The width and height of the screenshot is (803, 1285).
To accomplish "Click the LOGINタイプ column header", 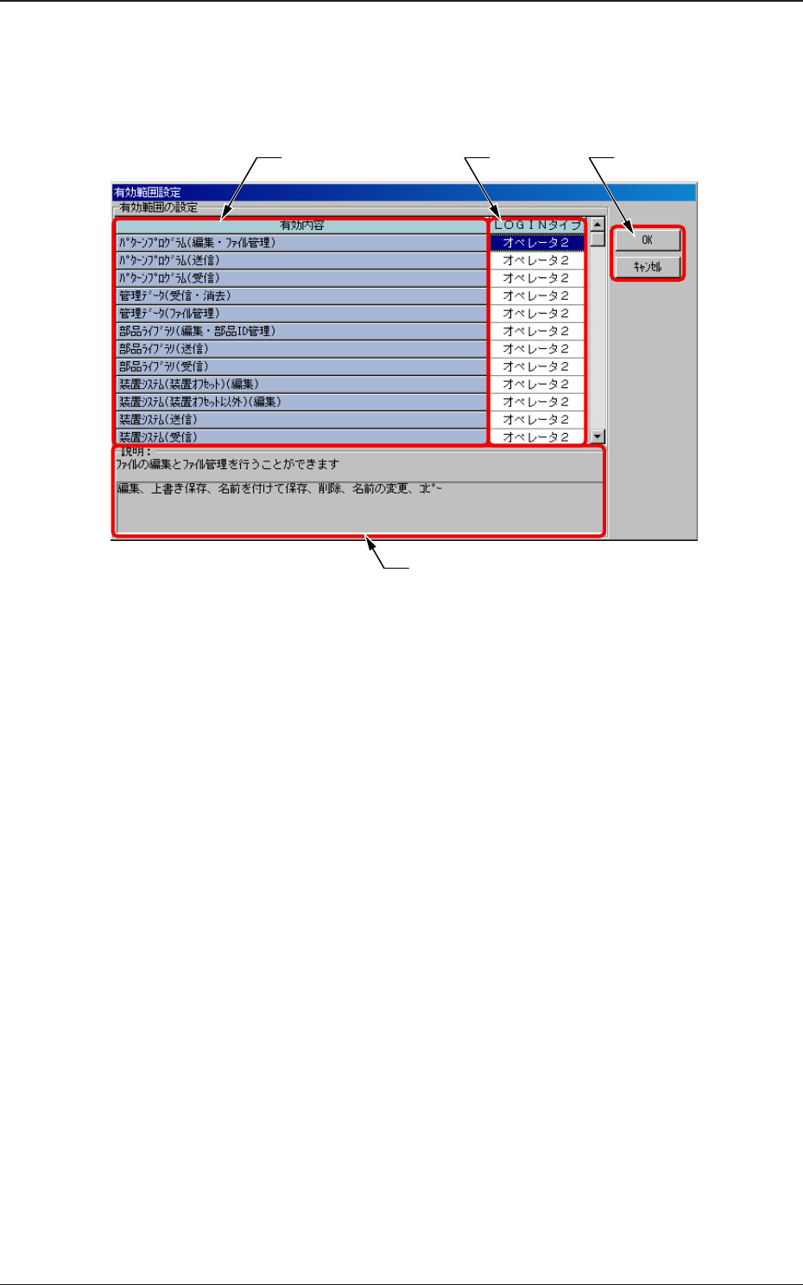I will tap(537, 226).
